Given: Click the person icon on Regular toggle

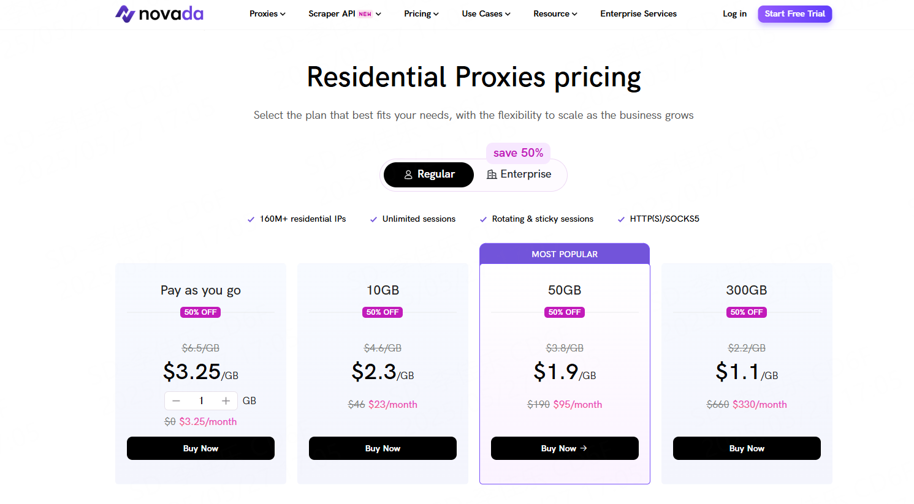Looking at the screenshot, I should coord(408,175).
